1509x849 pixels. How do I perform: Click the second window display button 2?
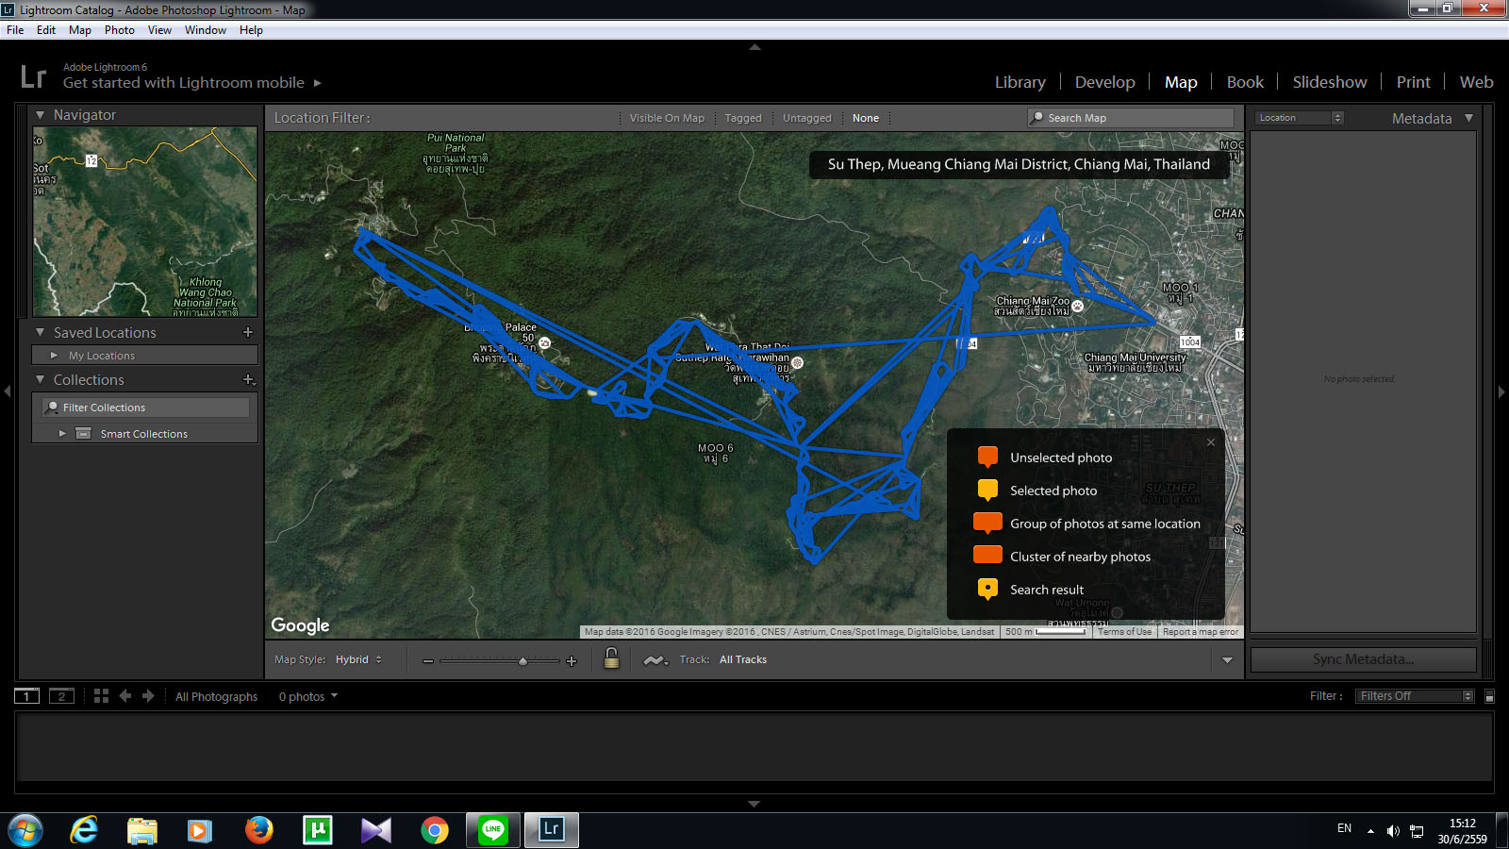pyautogui.click(x=61, y=696)
